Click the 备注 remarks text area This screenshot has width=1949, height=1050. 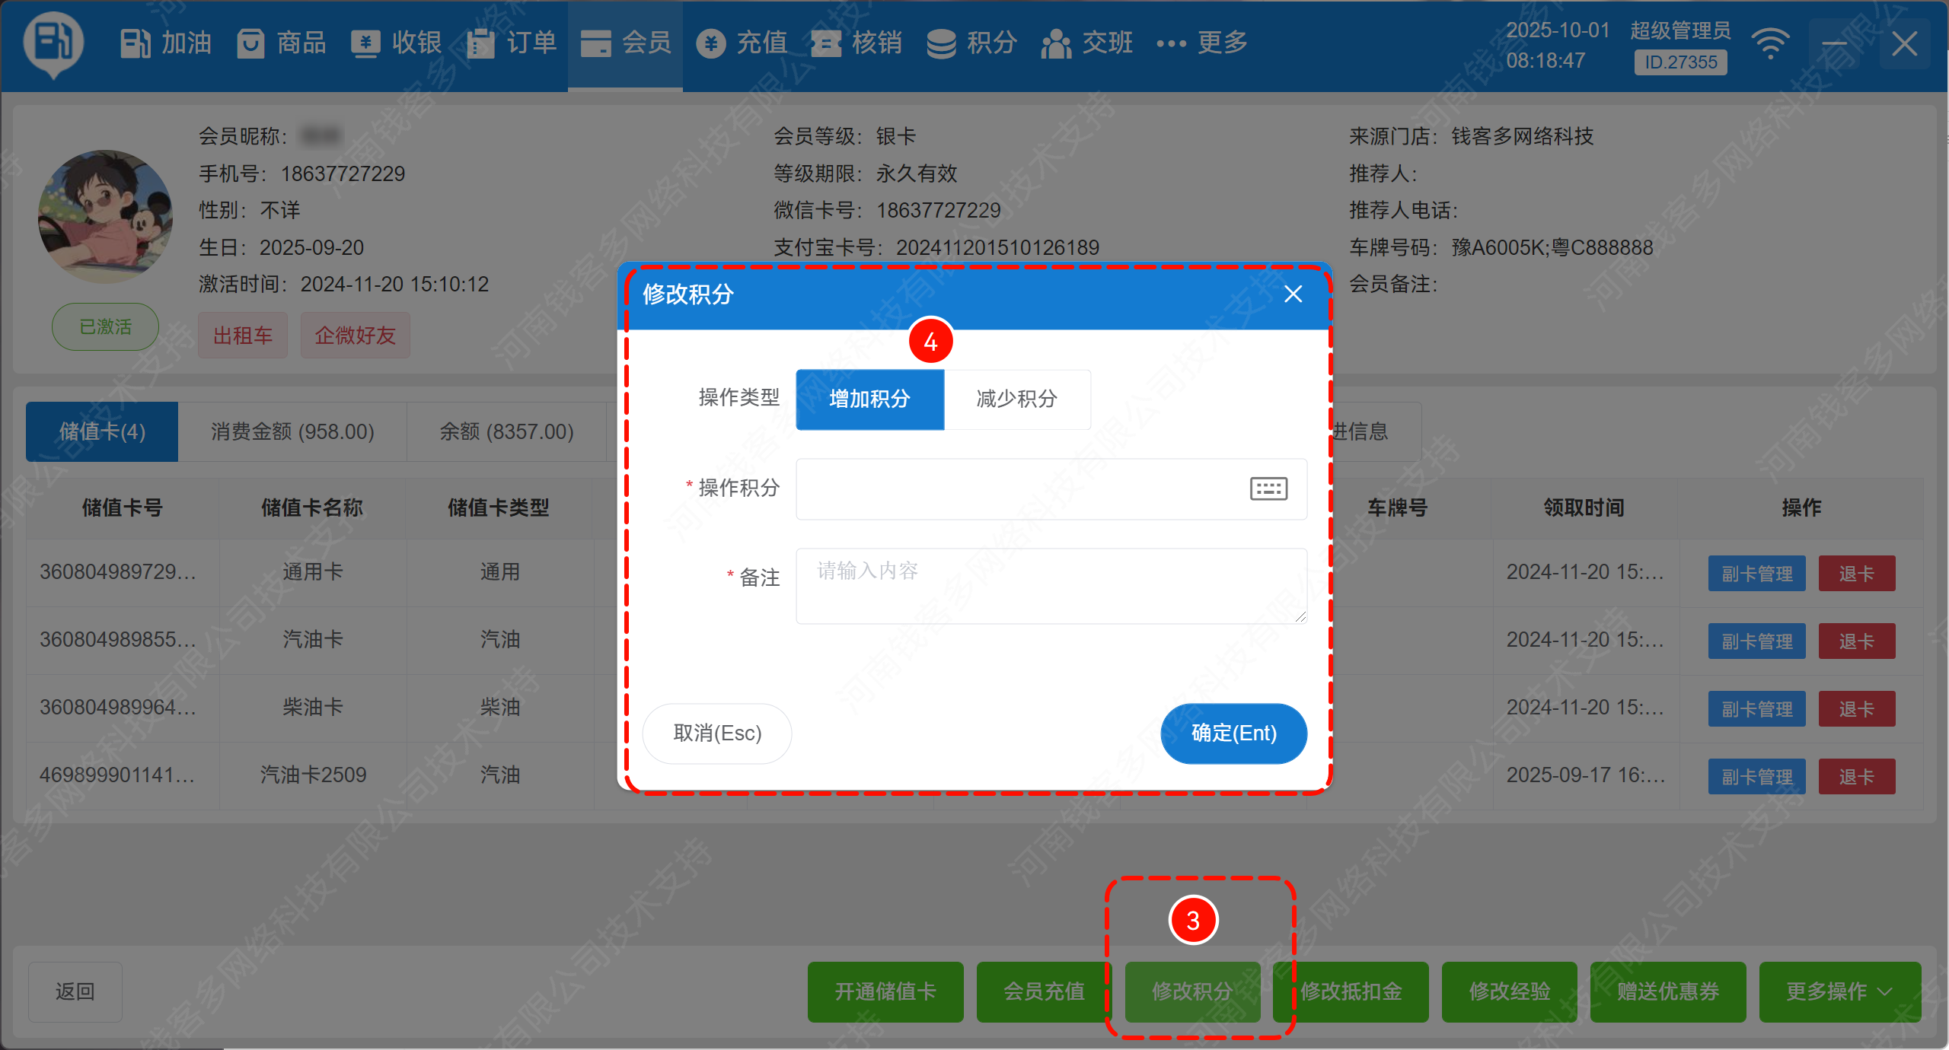pyautogui.click(x=1051, y=586)
